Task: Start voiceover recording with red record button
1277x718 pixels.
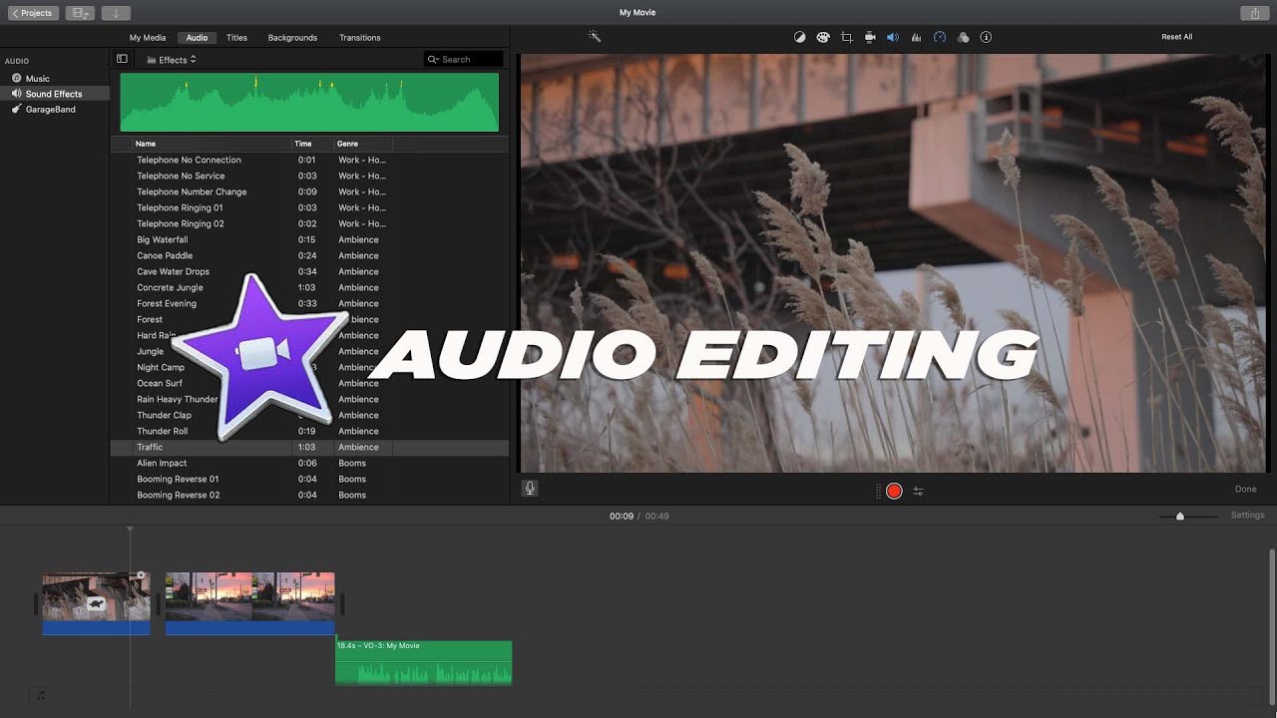Action: tap(894, 491)
